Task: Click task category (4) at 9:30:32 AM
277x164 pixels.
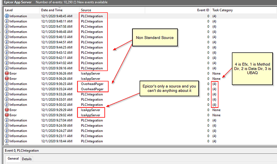Action: 214,105
